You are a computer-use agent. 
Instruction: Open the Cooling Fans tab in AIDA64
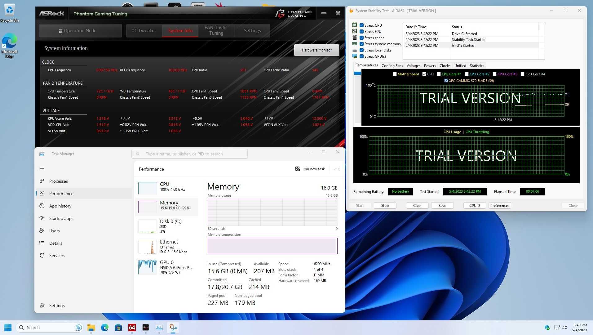pyautogui.click(x=392, y=66)
